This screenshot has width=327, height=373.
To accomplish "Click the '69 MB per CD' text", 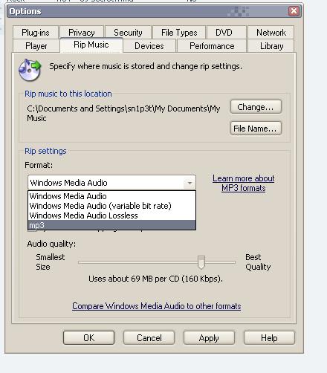I will coord(155,279).
